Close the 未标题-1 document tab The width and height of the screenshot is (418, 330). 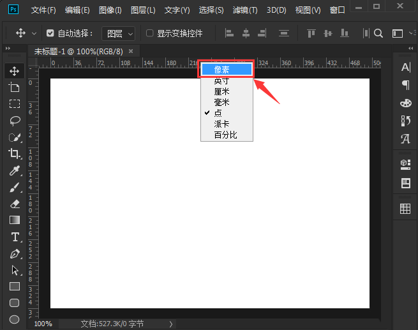[131, 51]
